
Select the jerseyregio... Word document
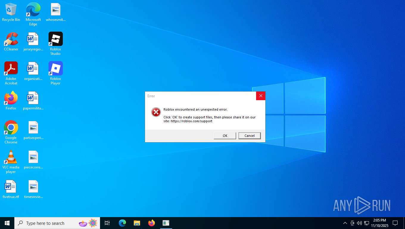click(x=33, y=42)
